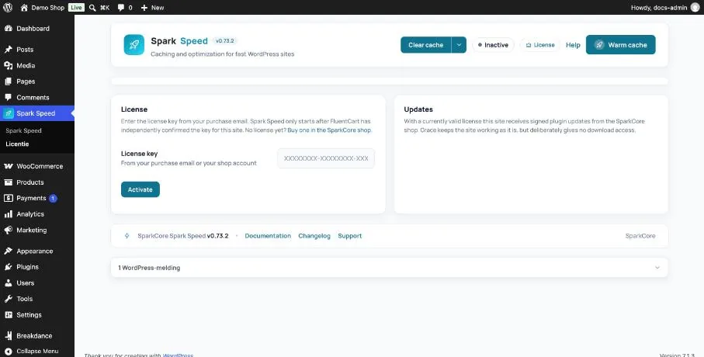Viewport: 704px width, 357px height.
Task: Click the SparkCore text at footer bar right
Action: tap(640, 236)
